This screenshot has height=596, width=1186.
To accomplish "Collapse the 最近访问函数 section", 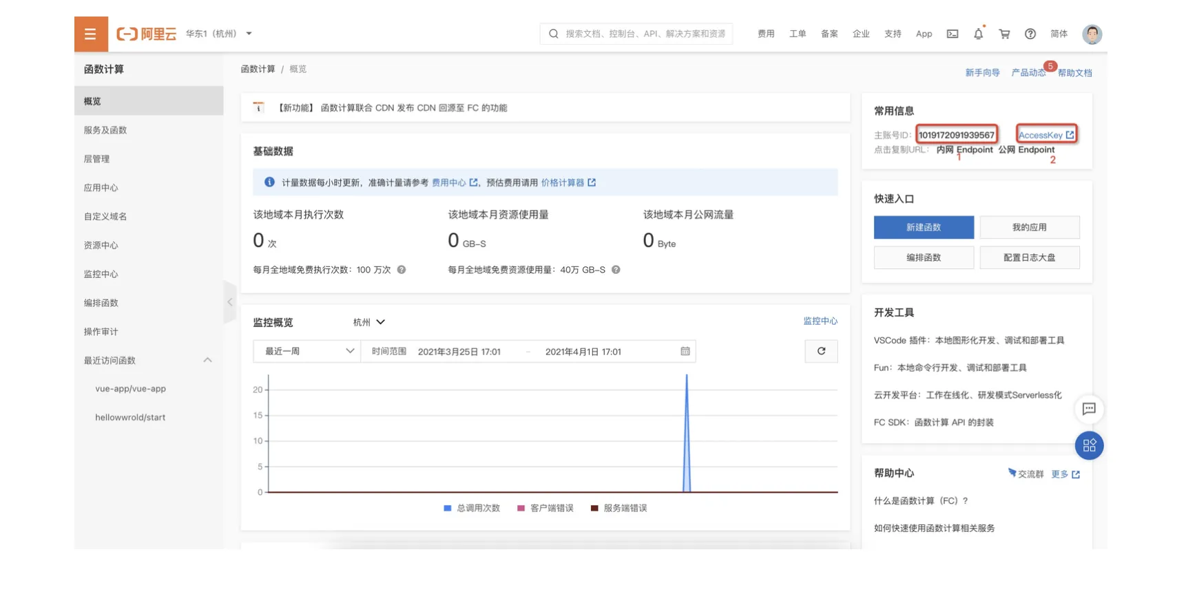I will coord(207,360).
